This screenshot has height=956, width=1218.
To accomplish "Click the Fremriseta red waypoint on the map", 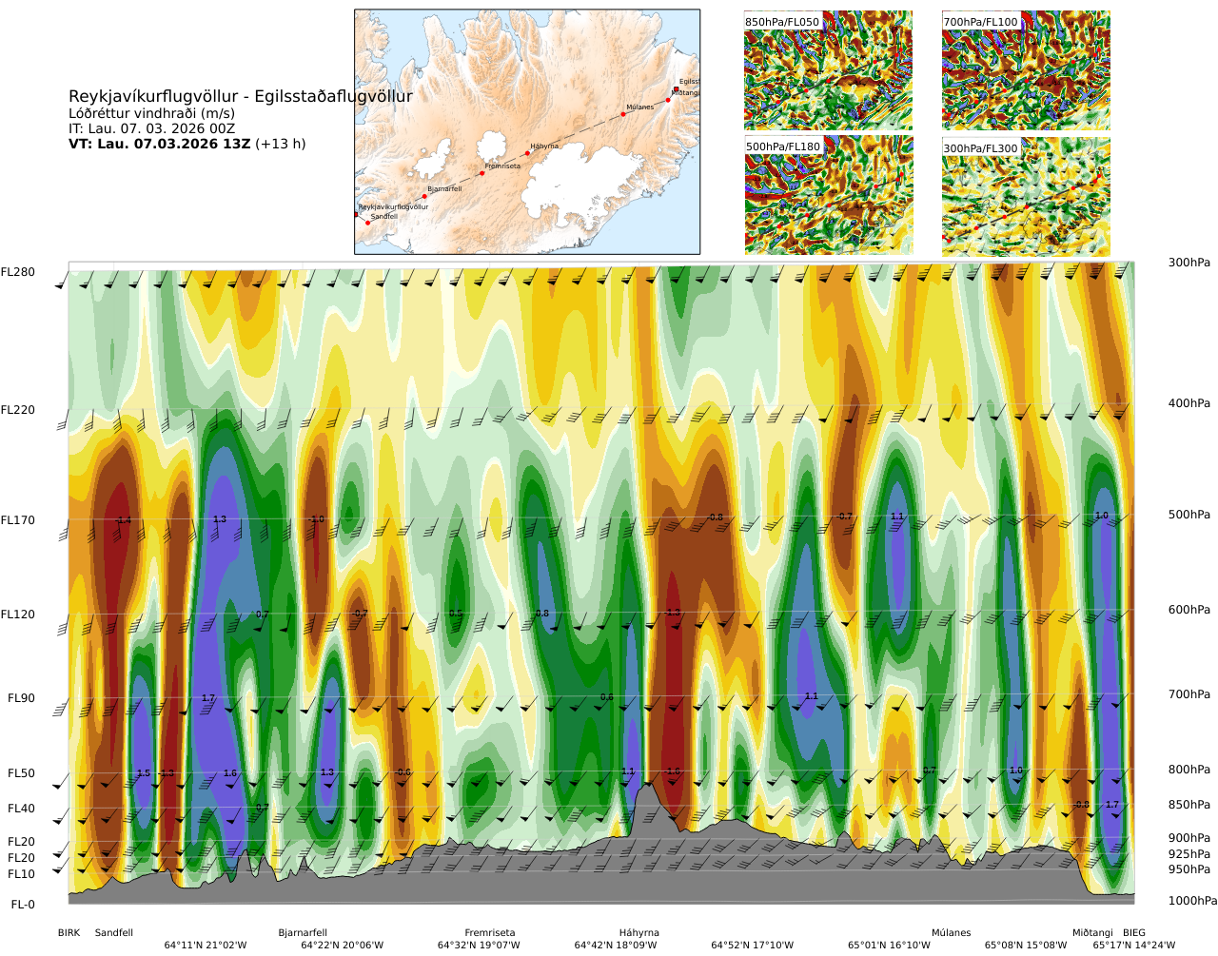I will (x=482, y=173).
